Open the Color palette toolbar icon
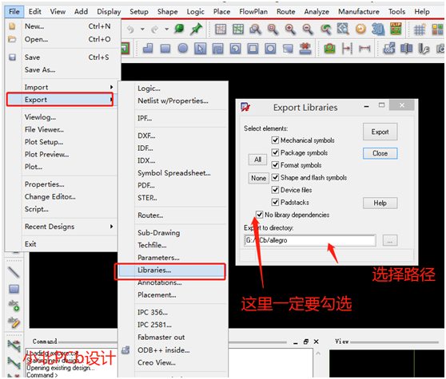 click(437, 30)
